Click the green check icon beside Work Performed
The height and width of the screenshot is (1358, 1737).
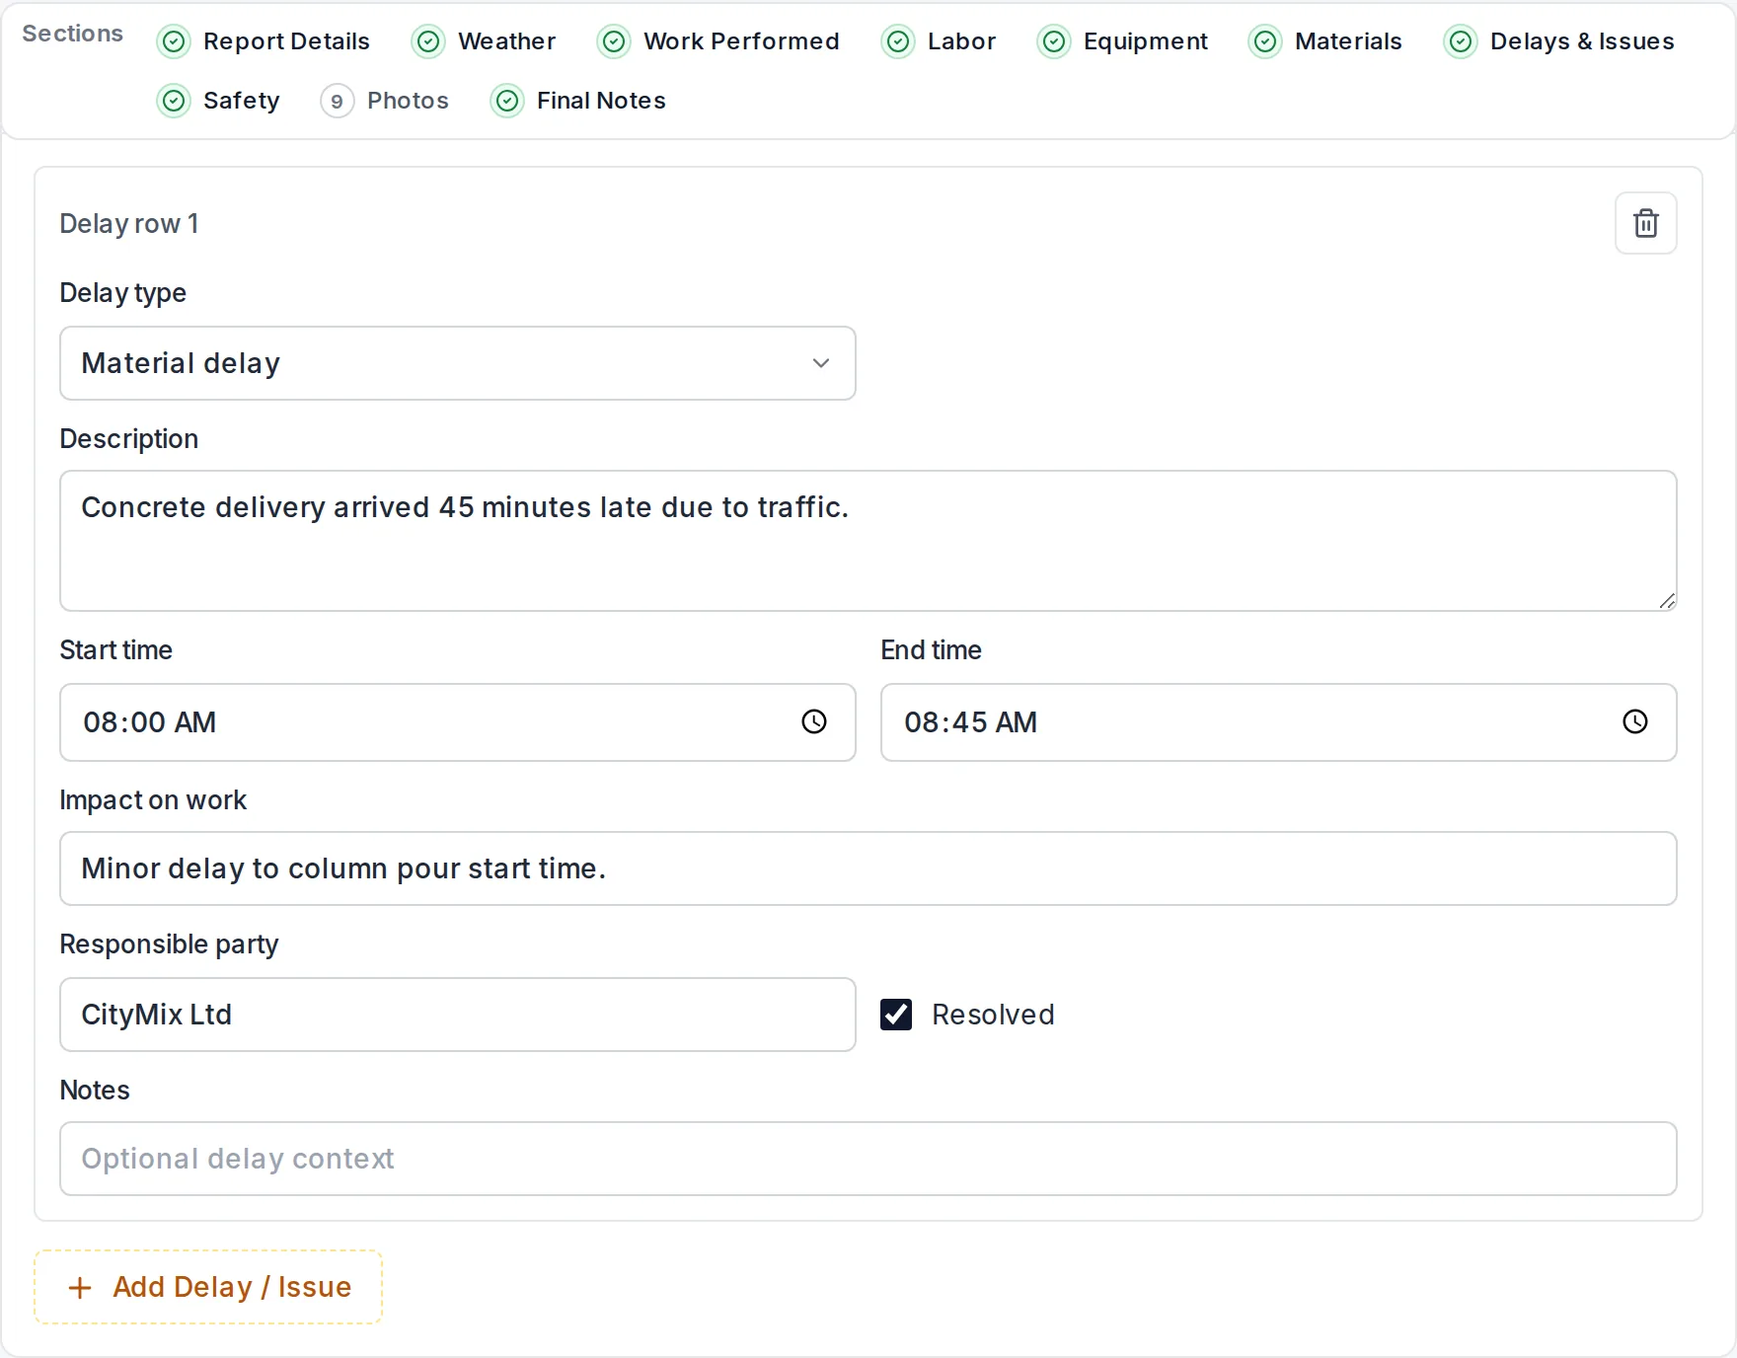(614, 41)
